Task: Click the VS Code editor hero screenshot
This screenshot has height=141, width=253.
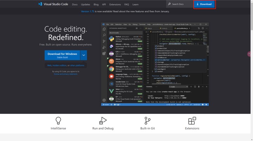Action: pos(155,64)
